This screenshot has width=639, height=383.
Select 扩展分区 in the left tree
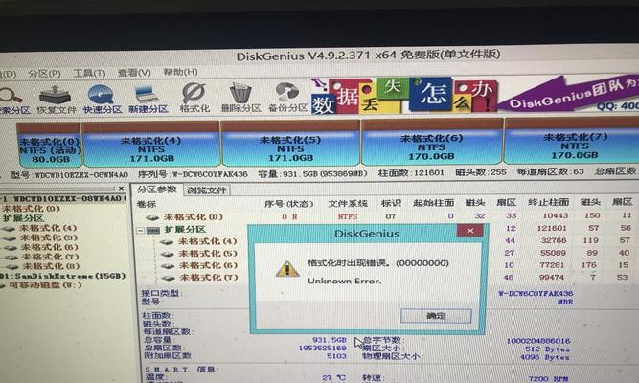[23, 218]
